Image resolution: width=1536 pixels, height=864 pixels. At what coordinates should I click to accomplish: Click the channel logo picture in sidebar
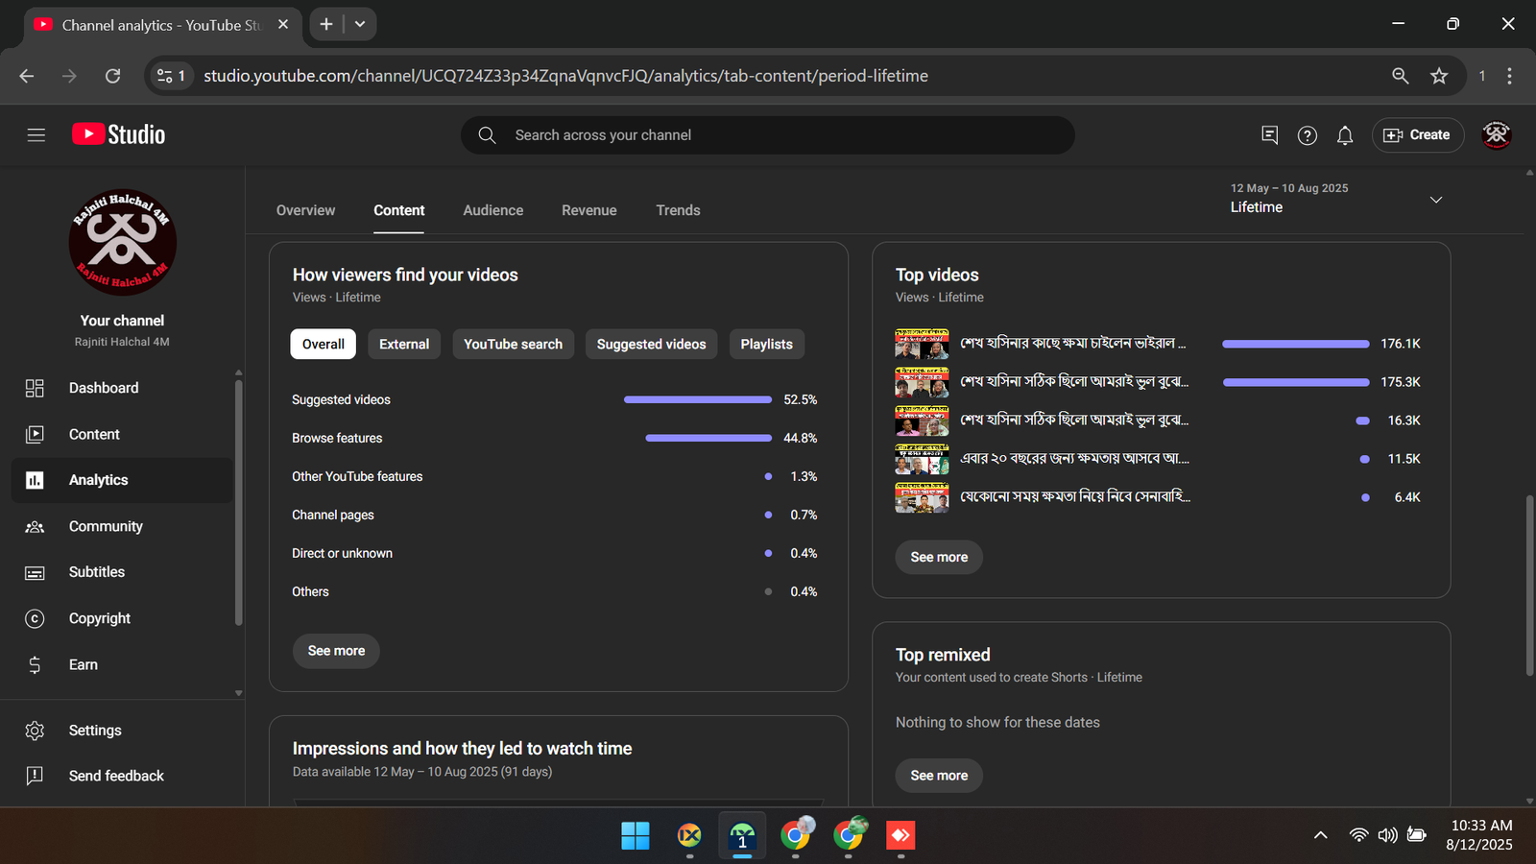123,242
